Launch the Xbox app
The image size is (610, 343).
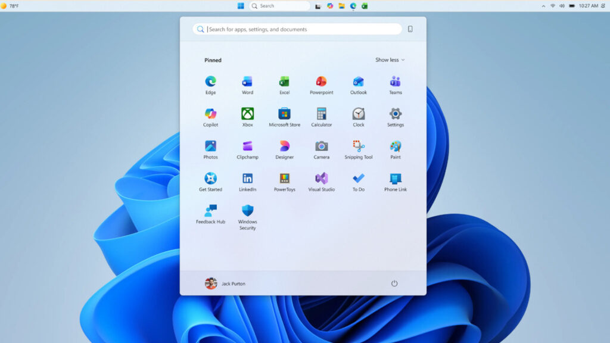(x=247, y=117)
